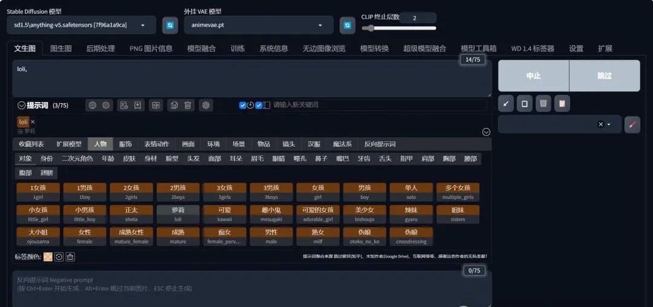Image resolution: width=653 pixels, height=307 pixels.
Task: Open 无边图像浏览 tab
Action: [324, 49]
